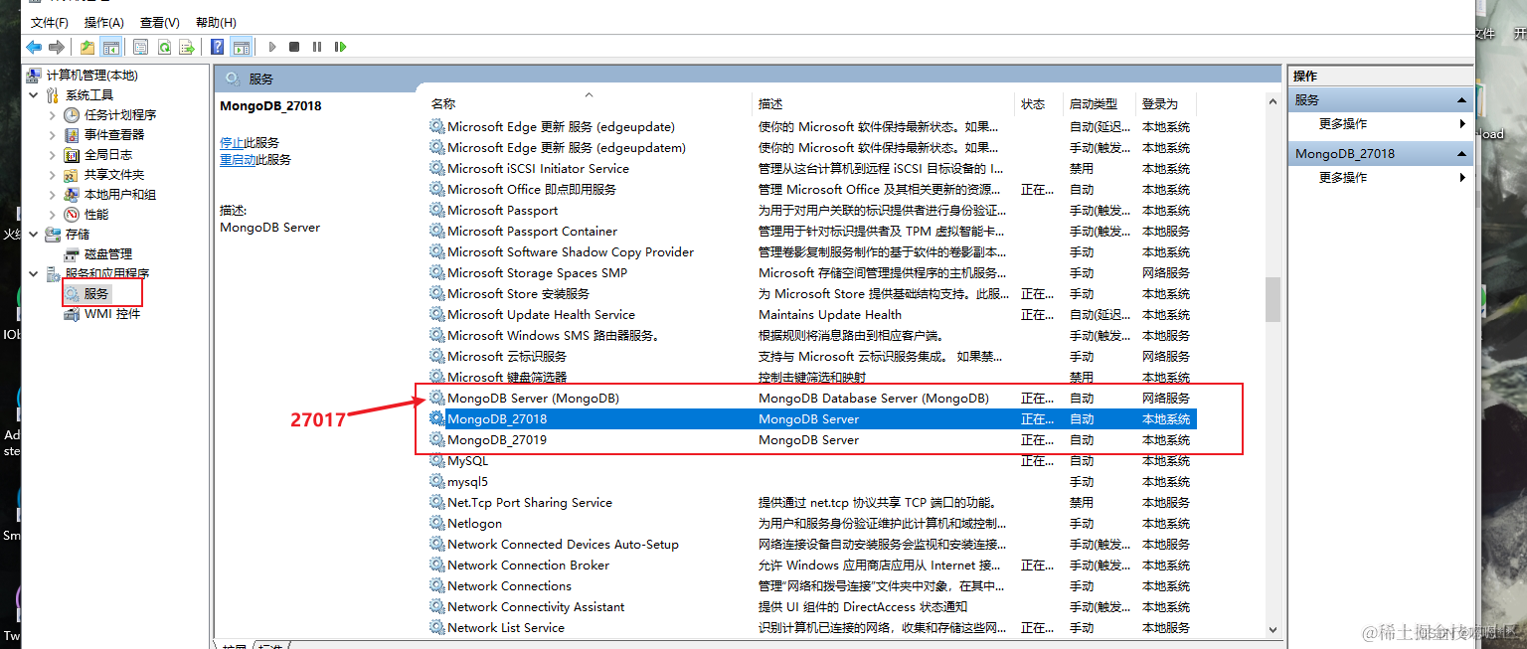Screen dimensions: 1527x649
Task: Select Net.Tcp Port Sharing Service row
Action: (811, 503)
